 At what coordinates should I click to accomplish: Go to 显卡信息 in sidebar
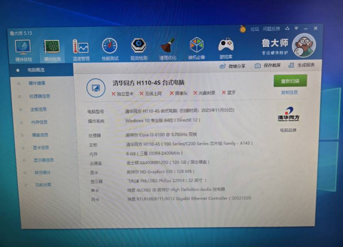click(41, 147)
